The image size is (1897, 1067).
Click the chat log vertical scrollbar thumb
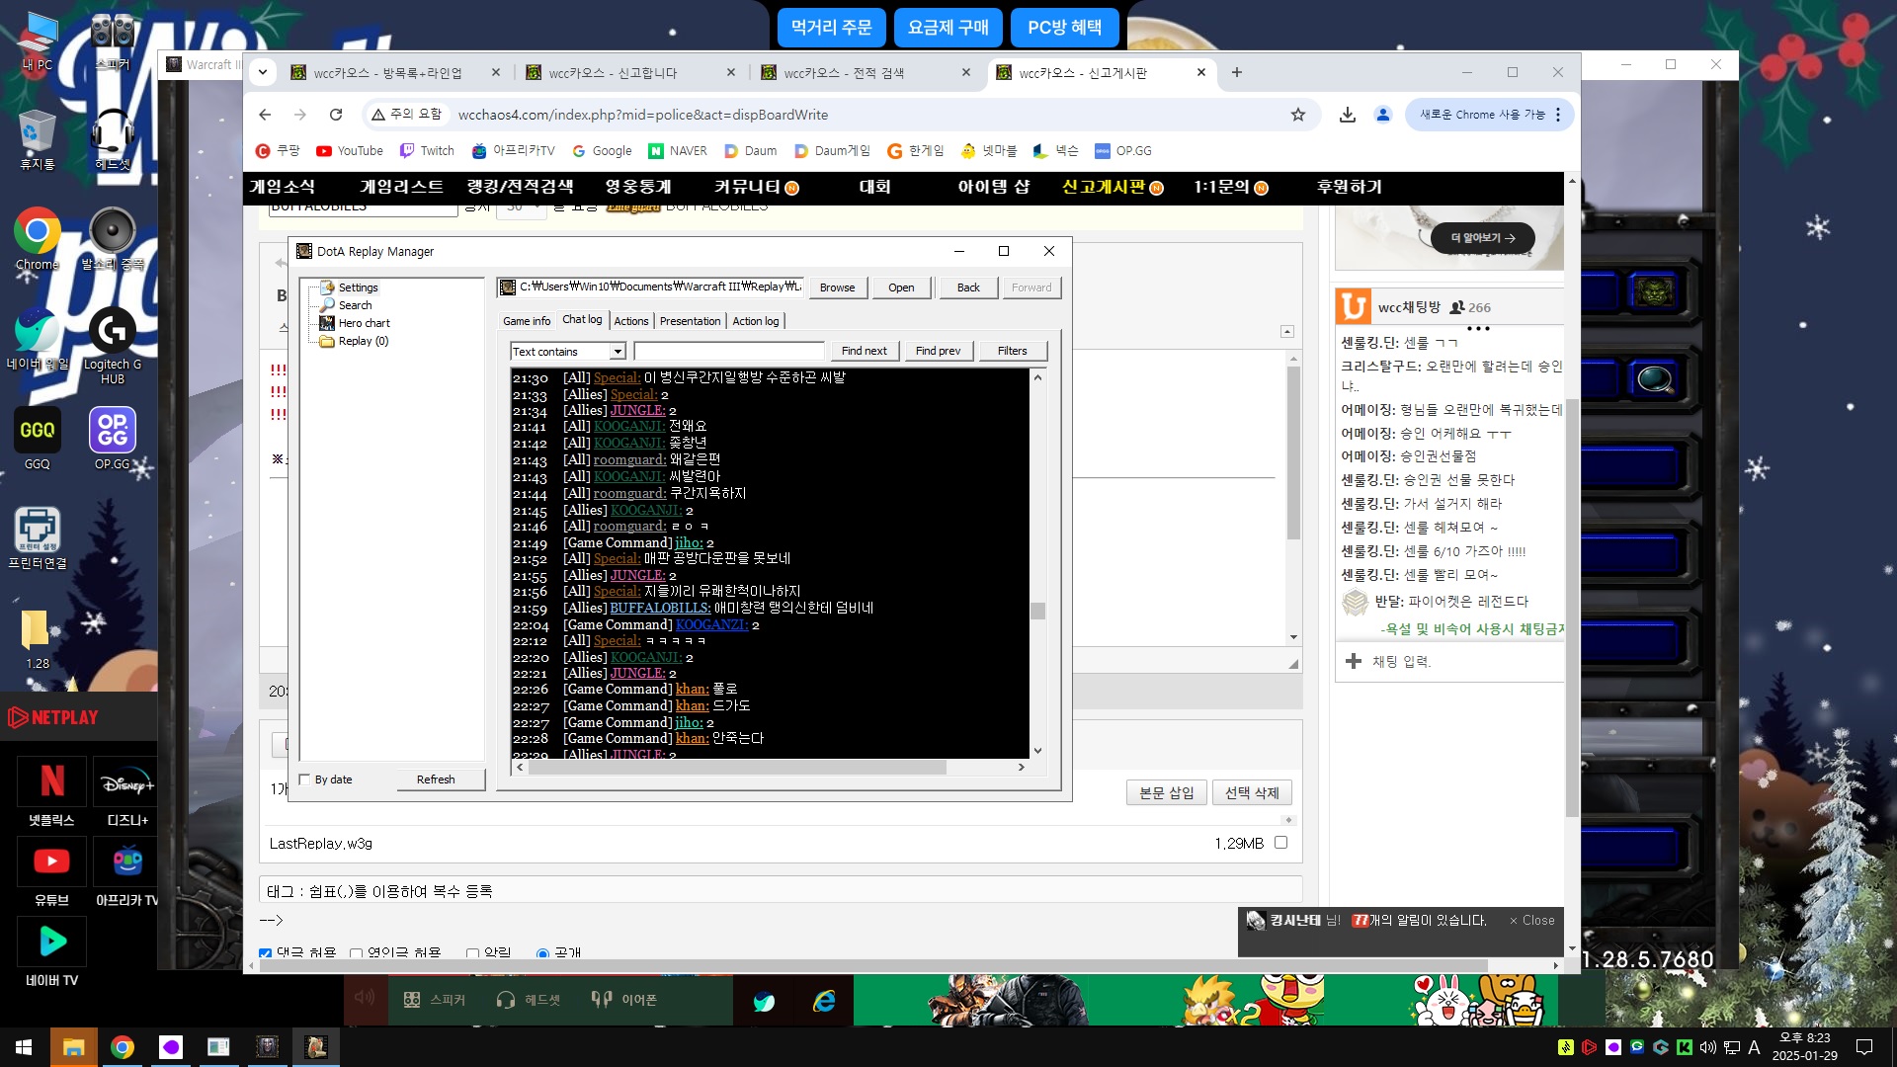tap(1037, 611)
